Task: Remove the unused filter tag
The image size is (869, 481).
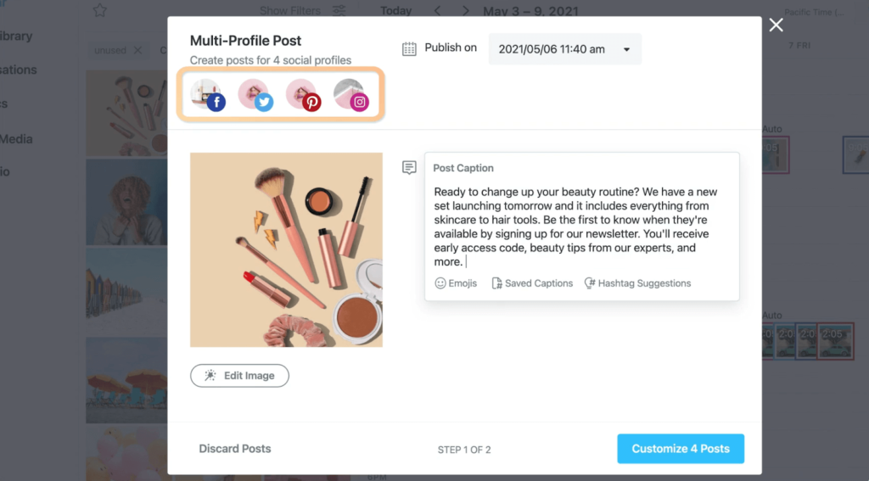Action: [137, 50]
